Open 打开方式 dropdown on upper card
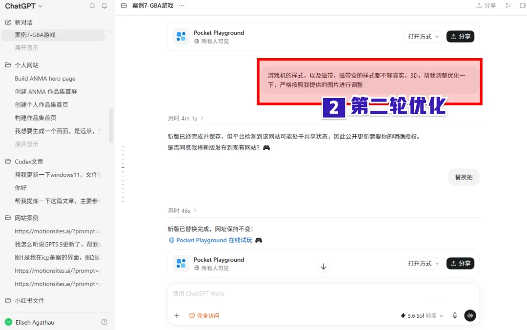527x330 pixels. (x=423, y=36)
